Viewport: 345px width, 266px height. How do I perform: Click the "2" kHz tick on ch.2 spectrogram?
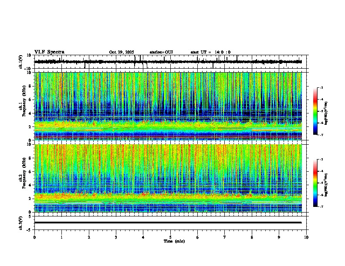30,199
